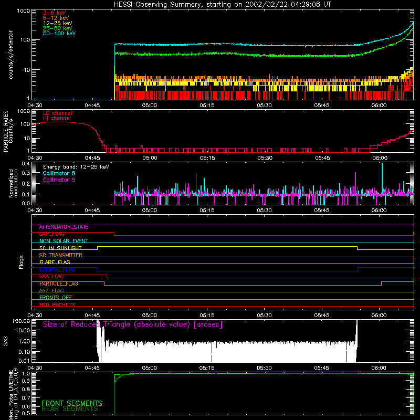Select the SAS axis label

[5, 341]
